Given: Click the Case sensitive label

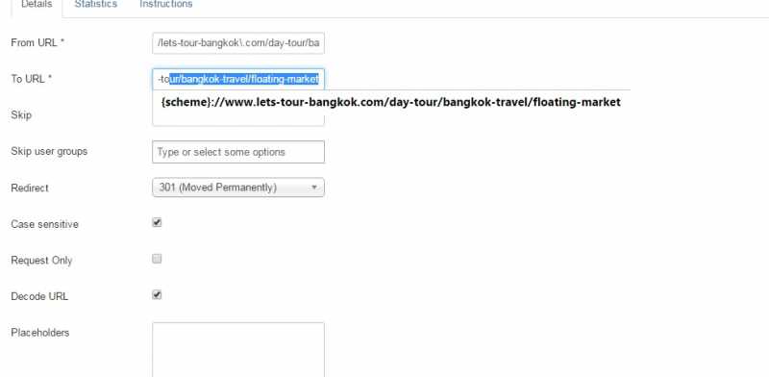Looking at the screenshot, I should (44, 224).
